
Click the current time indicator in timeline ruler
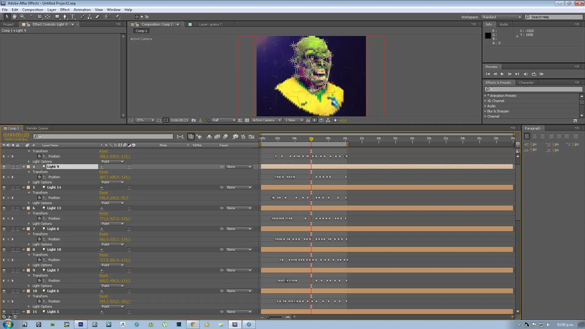pos(311,139)
